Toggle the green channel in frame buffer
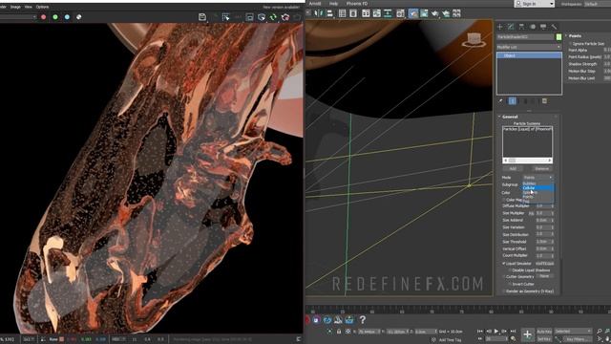 (55, 17)
